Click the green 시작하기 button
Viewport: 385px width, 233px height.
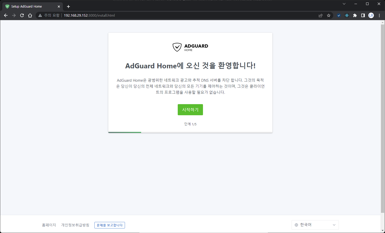(x=190, y=110)
